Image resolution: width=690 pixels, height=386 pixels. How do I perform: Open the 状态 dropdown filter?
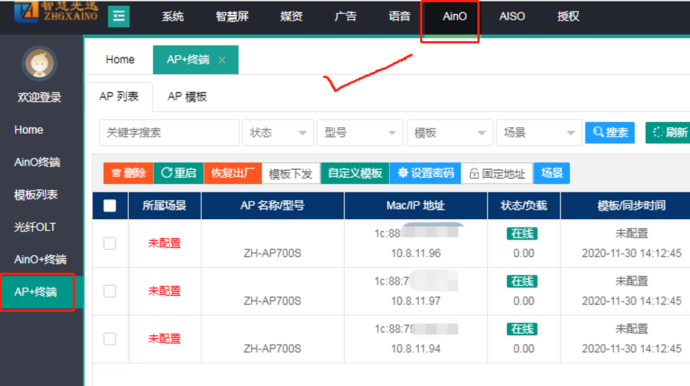278,133
